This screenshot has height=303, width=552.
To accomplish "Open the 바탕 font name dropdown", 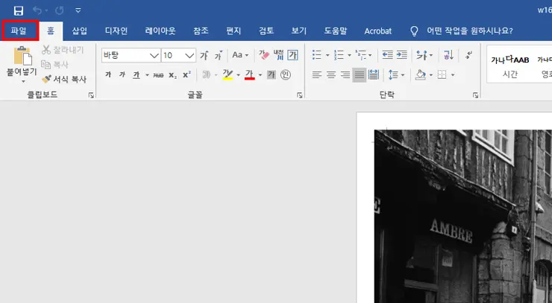I will pos(154,56).
